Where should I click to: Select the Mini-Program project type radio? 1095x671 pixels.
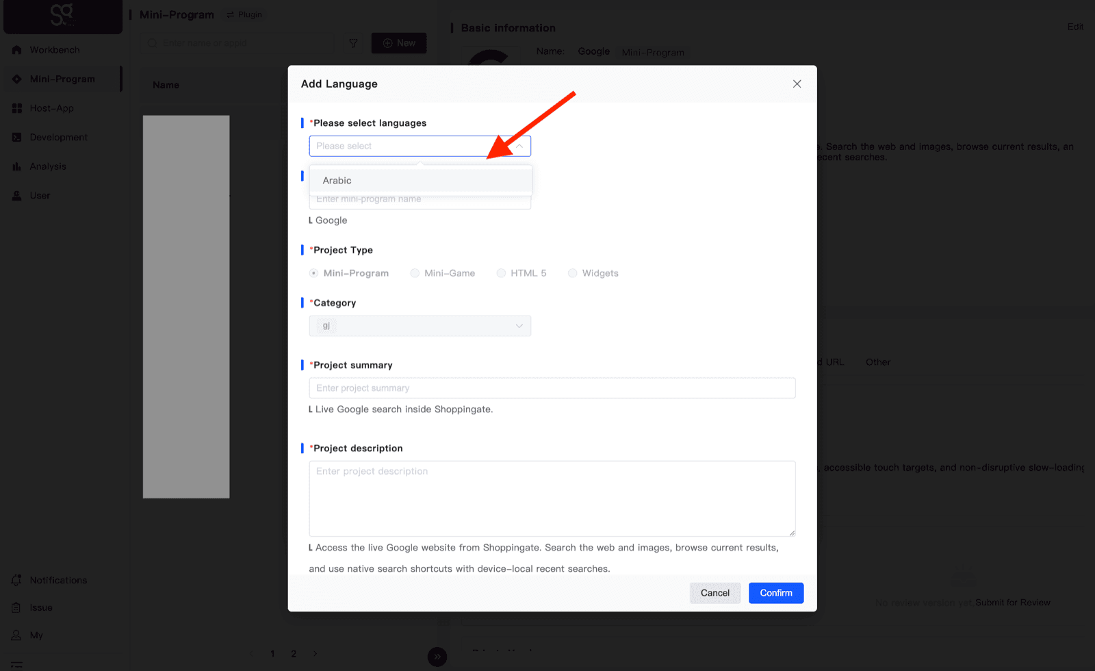313,273
